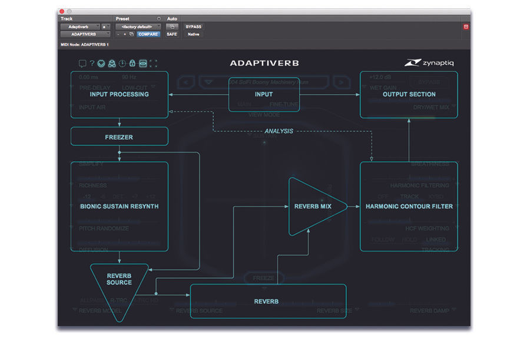Enter full screen using the corner brackets icon
Viewport: 530px width, 355px height.
(154, 63)
